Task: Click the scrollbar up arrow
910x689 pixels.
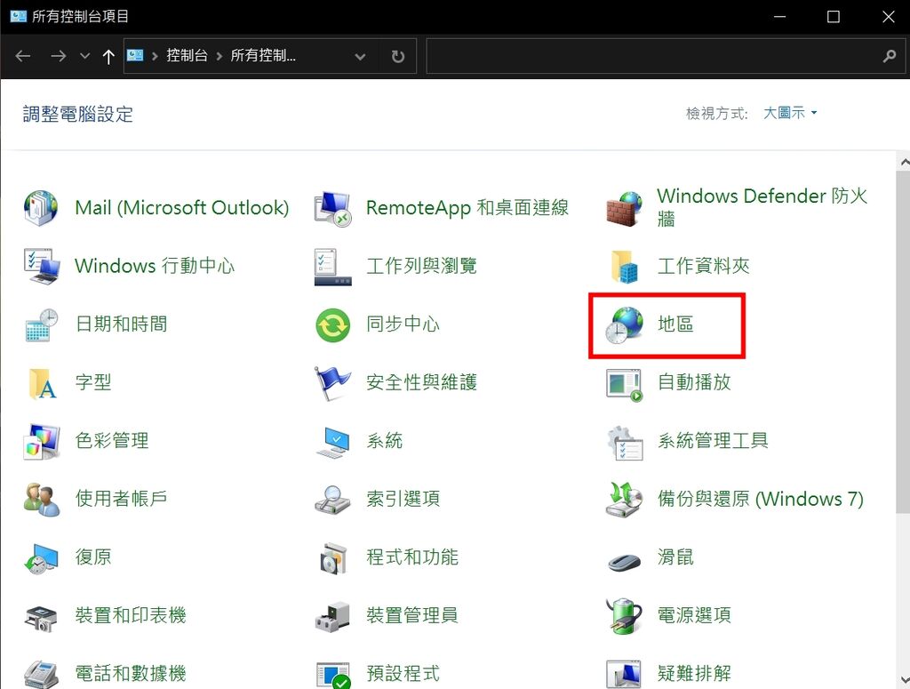Action: pyautogui.click(x=904, y=163)
